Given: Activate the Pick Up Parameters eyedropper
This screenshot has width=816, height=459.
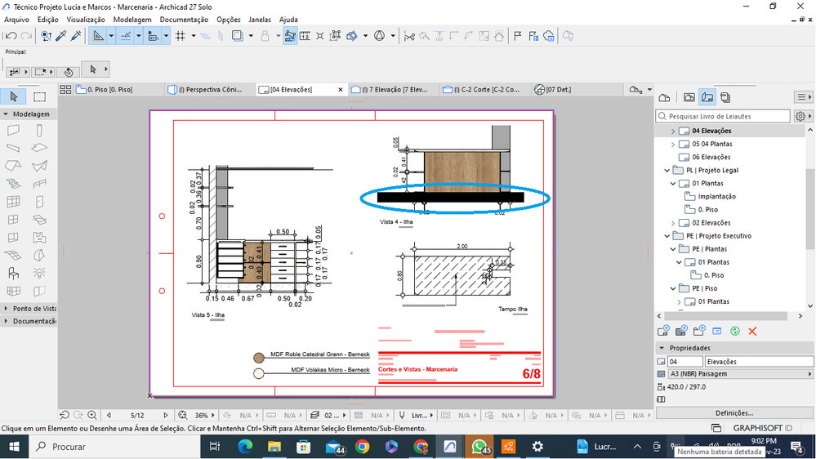Looking at the screenshot, I should click(x=61, y=36).
